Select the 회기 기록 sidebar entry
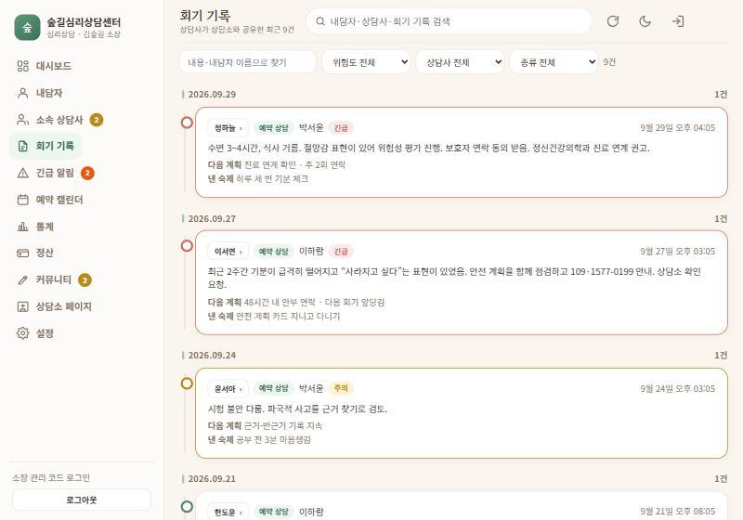 pos(46,146)
